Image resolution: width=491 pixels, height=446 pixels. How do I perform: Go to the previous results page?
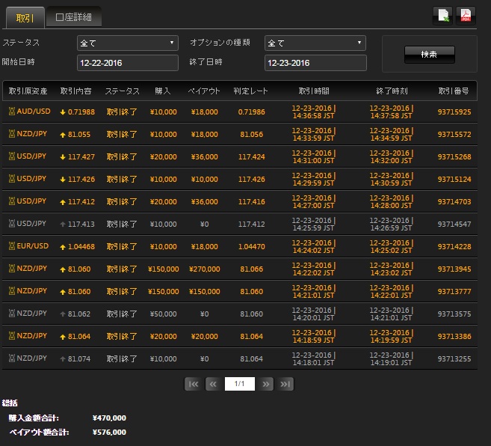pos(212,384)
